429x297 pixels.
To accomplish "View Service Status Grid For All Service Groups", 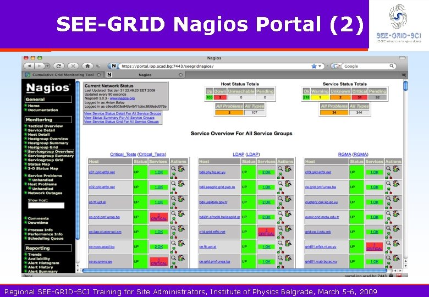I will point(121,122).
